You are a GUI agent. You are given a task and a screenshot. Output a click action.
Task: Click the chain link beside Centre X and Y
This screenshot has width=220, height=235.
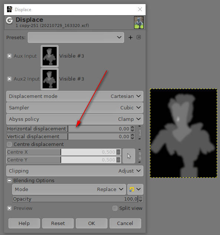tap(140, 156)
